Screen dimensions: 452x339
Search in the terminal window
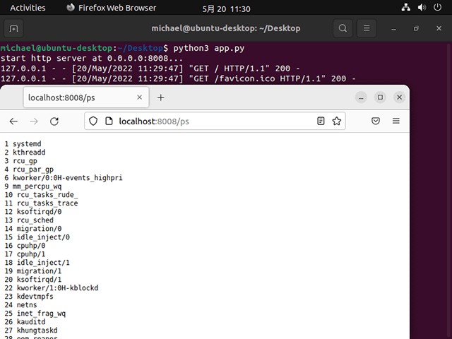(343, 29)
